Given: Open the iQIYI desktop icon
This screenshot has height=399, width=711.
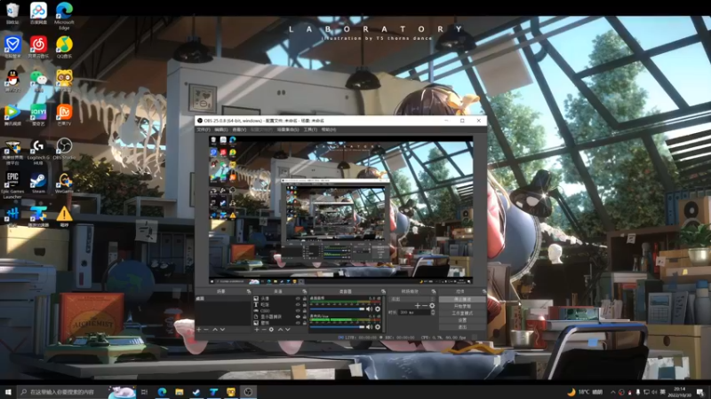Looking at the screenshot, I should coord(38,115).
